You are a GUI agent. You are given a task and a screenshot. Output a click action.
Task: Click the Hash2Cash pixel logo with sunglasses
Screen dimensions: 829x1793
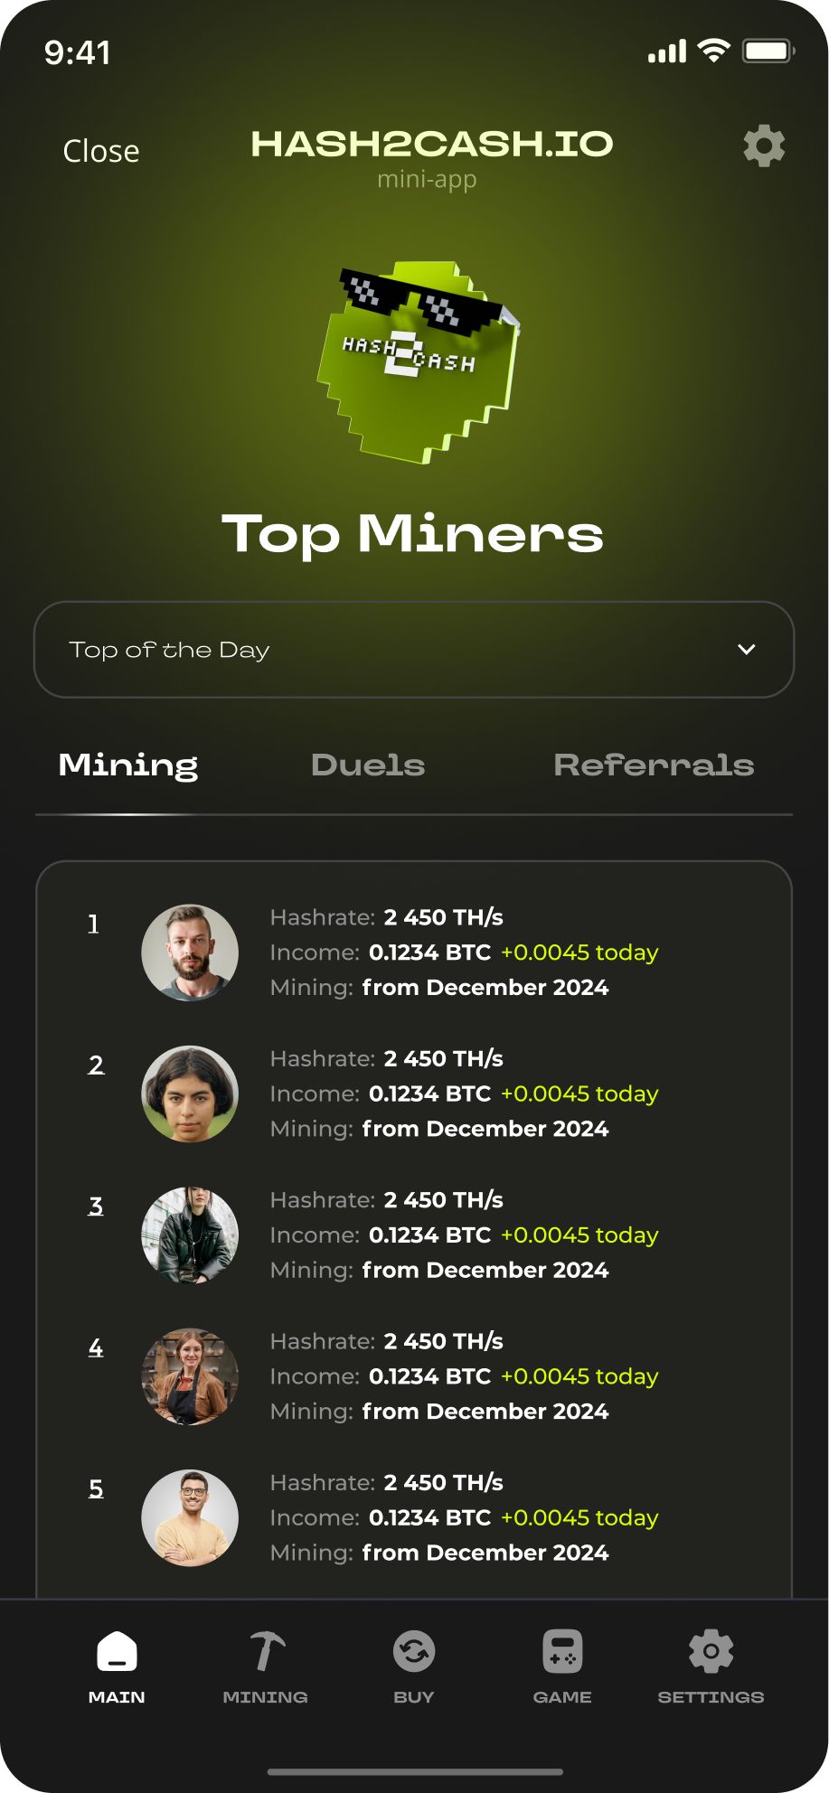[x=418, y=361]
